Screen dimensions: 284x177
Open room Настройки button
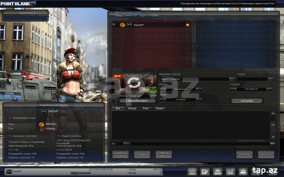pyautogui.click(x=247, y=101)
